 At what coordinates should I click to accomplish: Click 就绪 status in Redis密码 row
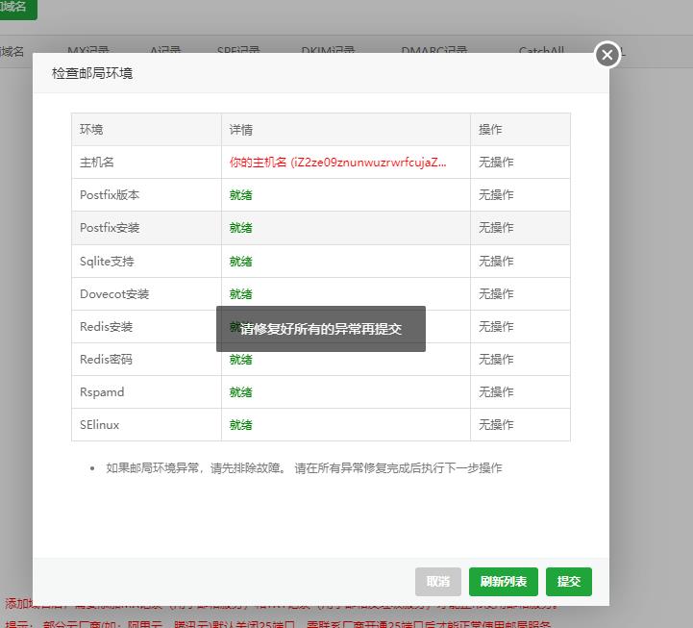pos(240,360)
